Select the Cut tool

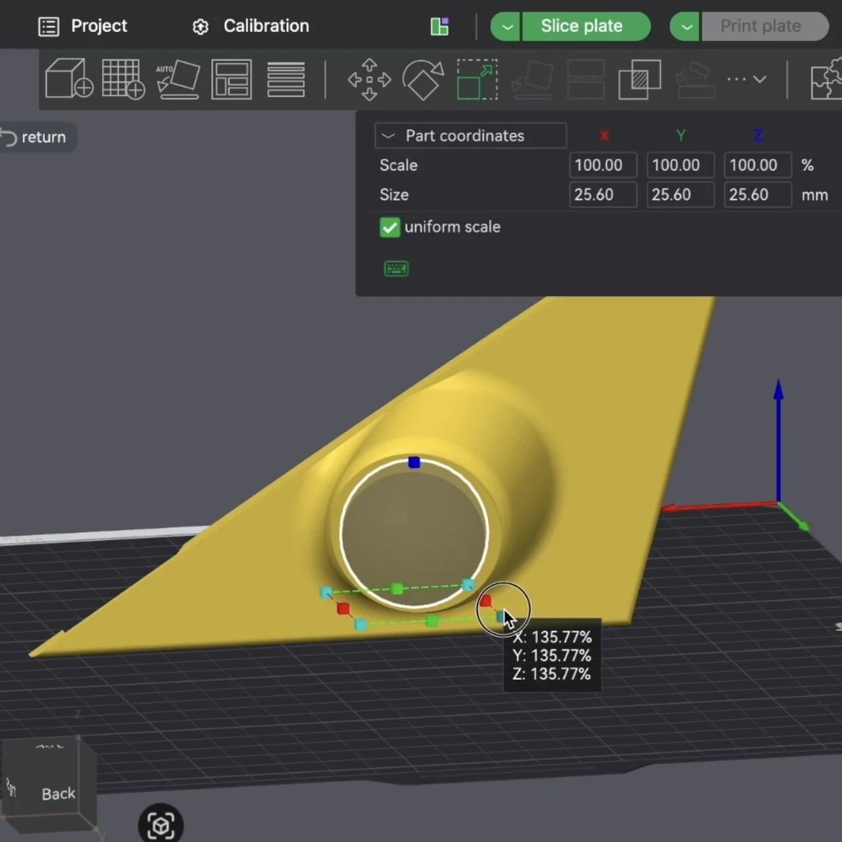click(x=585, y=79)
